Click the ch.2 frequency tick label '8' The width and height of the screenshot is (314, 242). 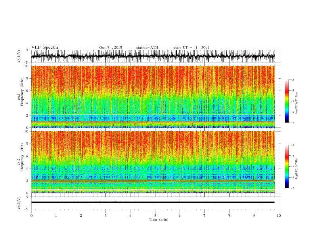pyautogui.click(x=28, y=144)
